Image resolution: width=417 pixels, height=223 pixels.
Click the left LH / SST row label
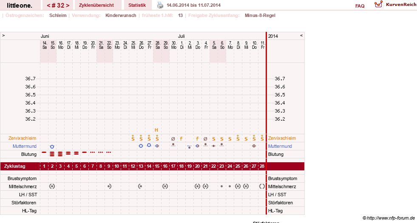(x=28, y=195)
